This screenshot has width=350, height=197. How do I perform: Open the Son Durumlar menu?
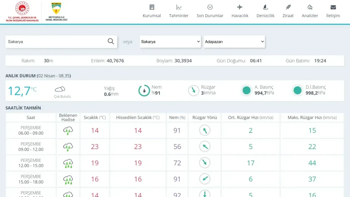210,11
